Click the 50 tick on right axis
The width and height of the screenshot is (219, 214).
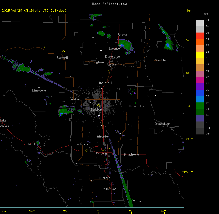pyautogui.click(x=188, y=73)
